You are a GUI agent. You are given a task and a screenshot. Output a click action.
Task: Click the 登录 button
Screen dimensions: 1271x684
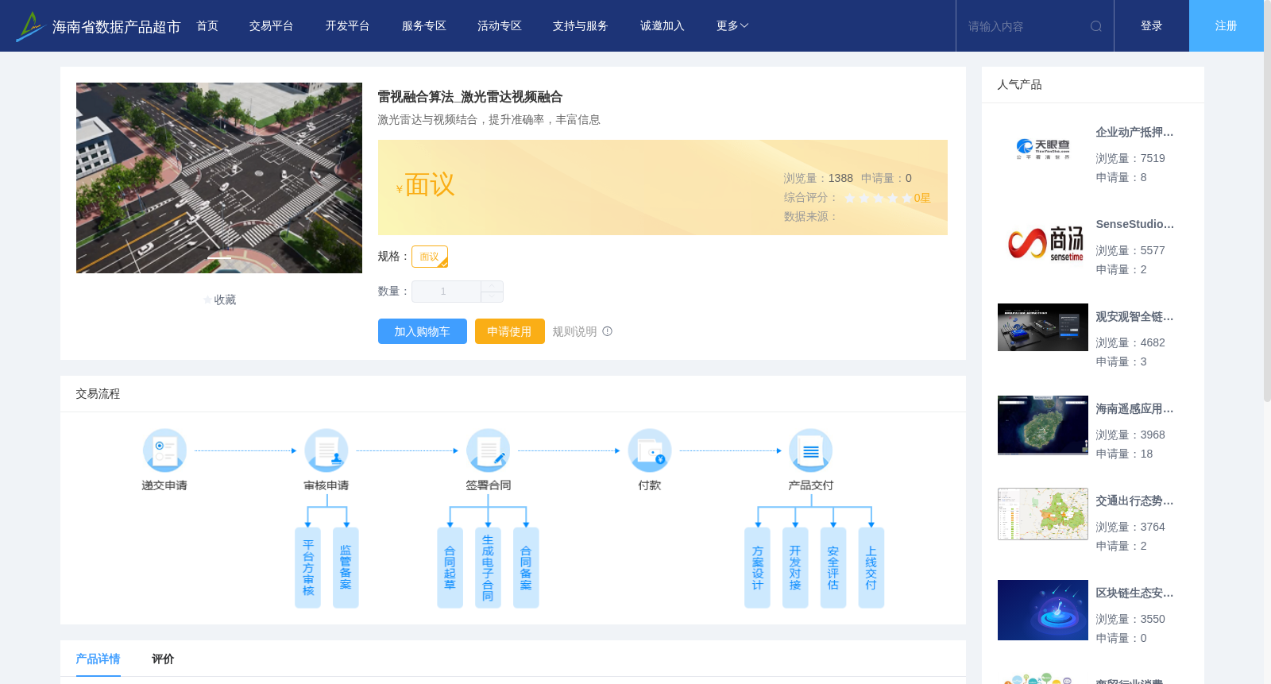(1152, 26)
